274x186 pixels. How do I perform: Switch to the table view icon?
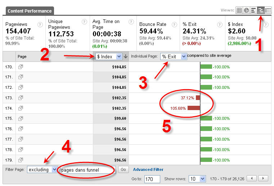coord(239,10)
